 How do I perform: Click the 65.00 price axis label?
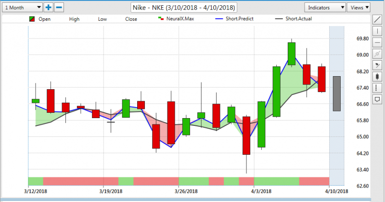pos(363,137)
